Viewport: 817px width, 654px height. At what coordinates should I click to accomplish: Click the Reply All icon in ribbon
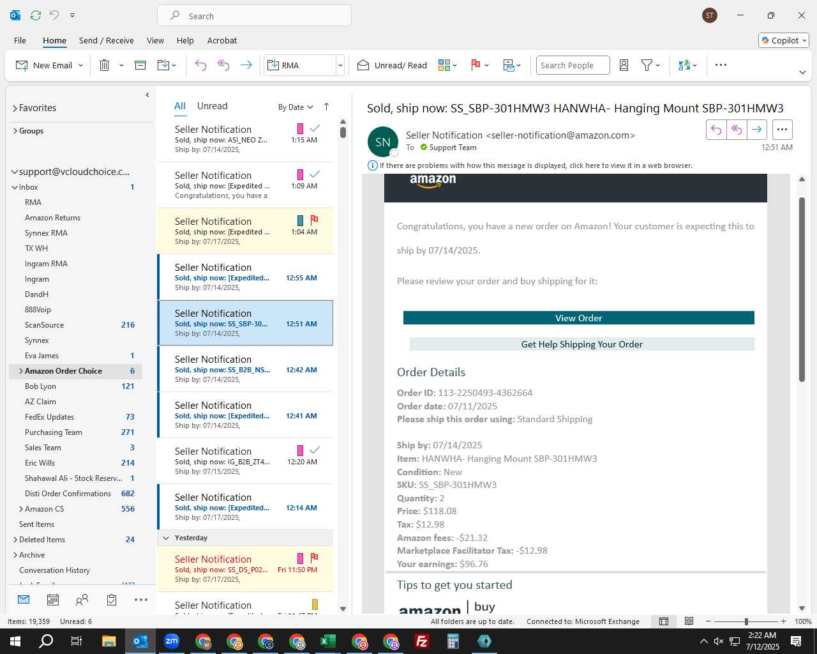(223, 65)
